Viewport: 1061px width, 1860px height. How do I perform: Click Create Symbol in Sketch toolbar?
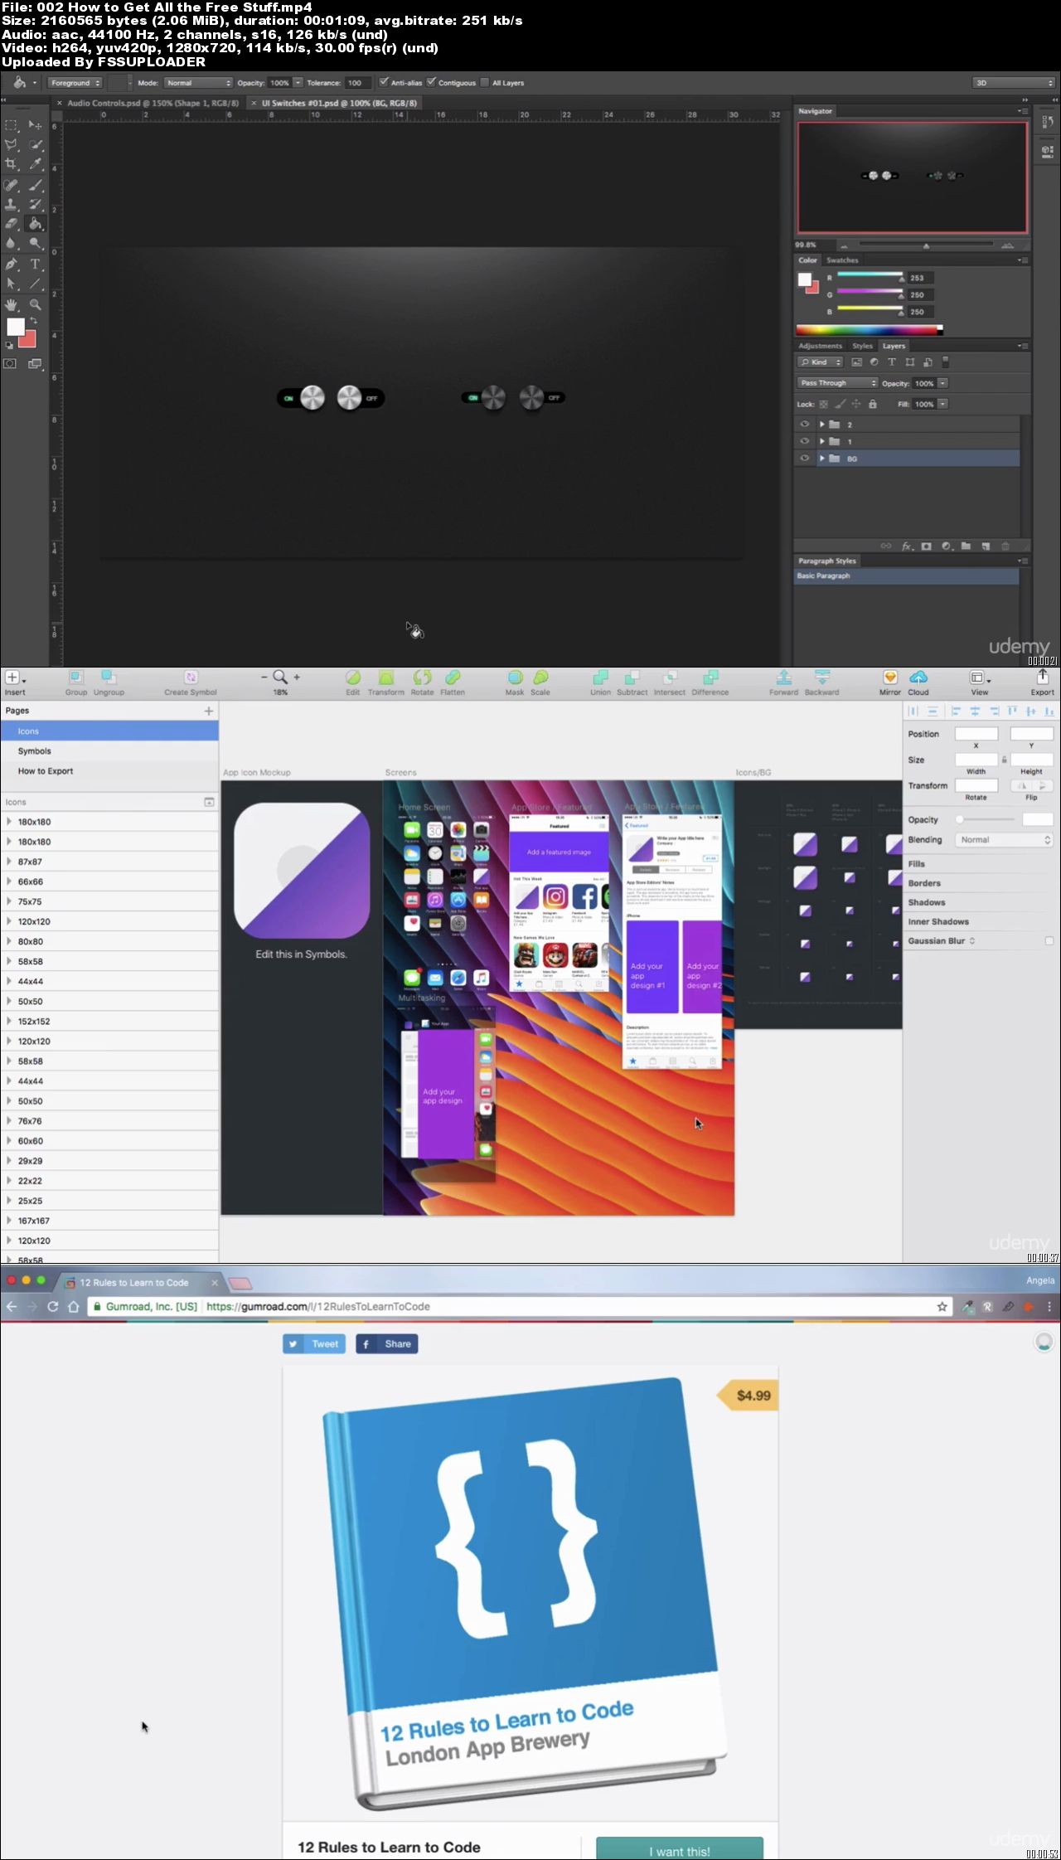(191, 682)
